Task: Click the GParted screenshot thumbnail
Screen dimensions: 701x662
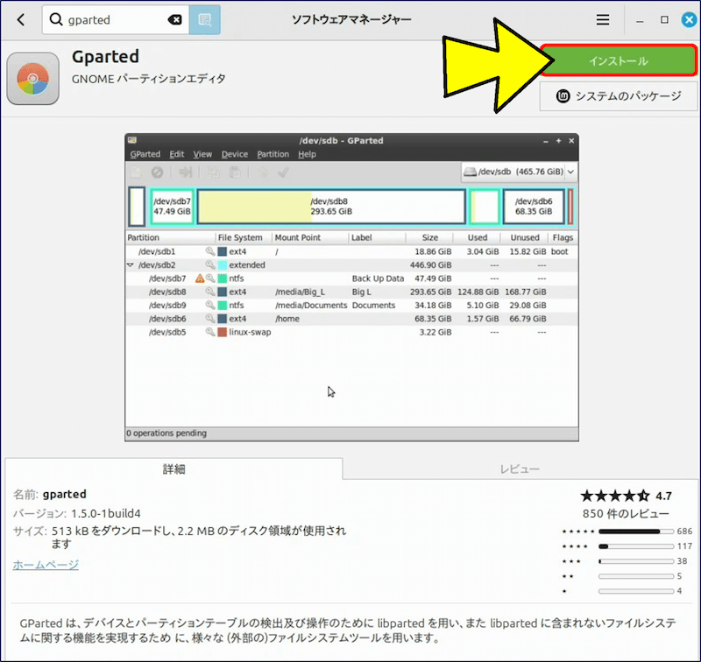Action: (351, 286)
